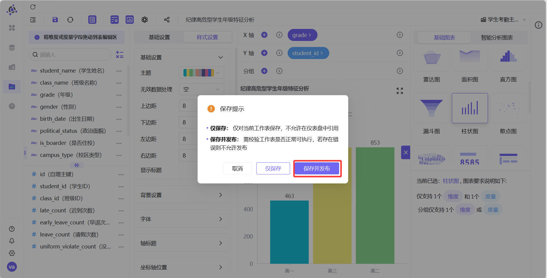Open the chart configuration icon in toolbar
The image size is (547, 278).
(x=130, y=20)
